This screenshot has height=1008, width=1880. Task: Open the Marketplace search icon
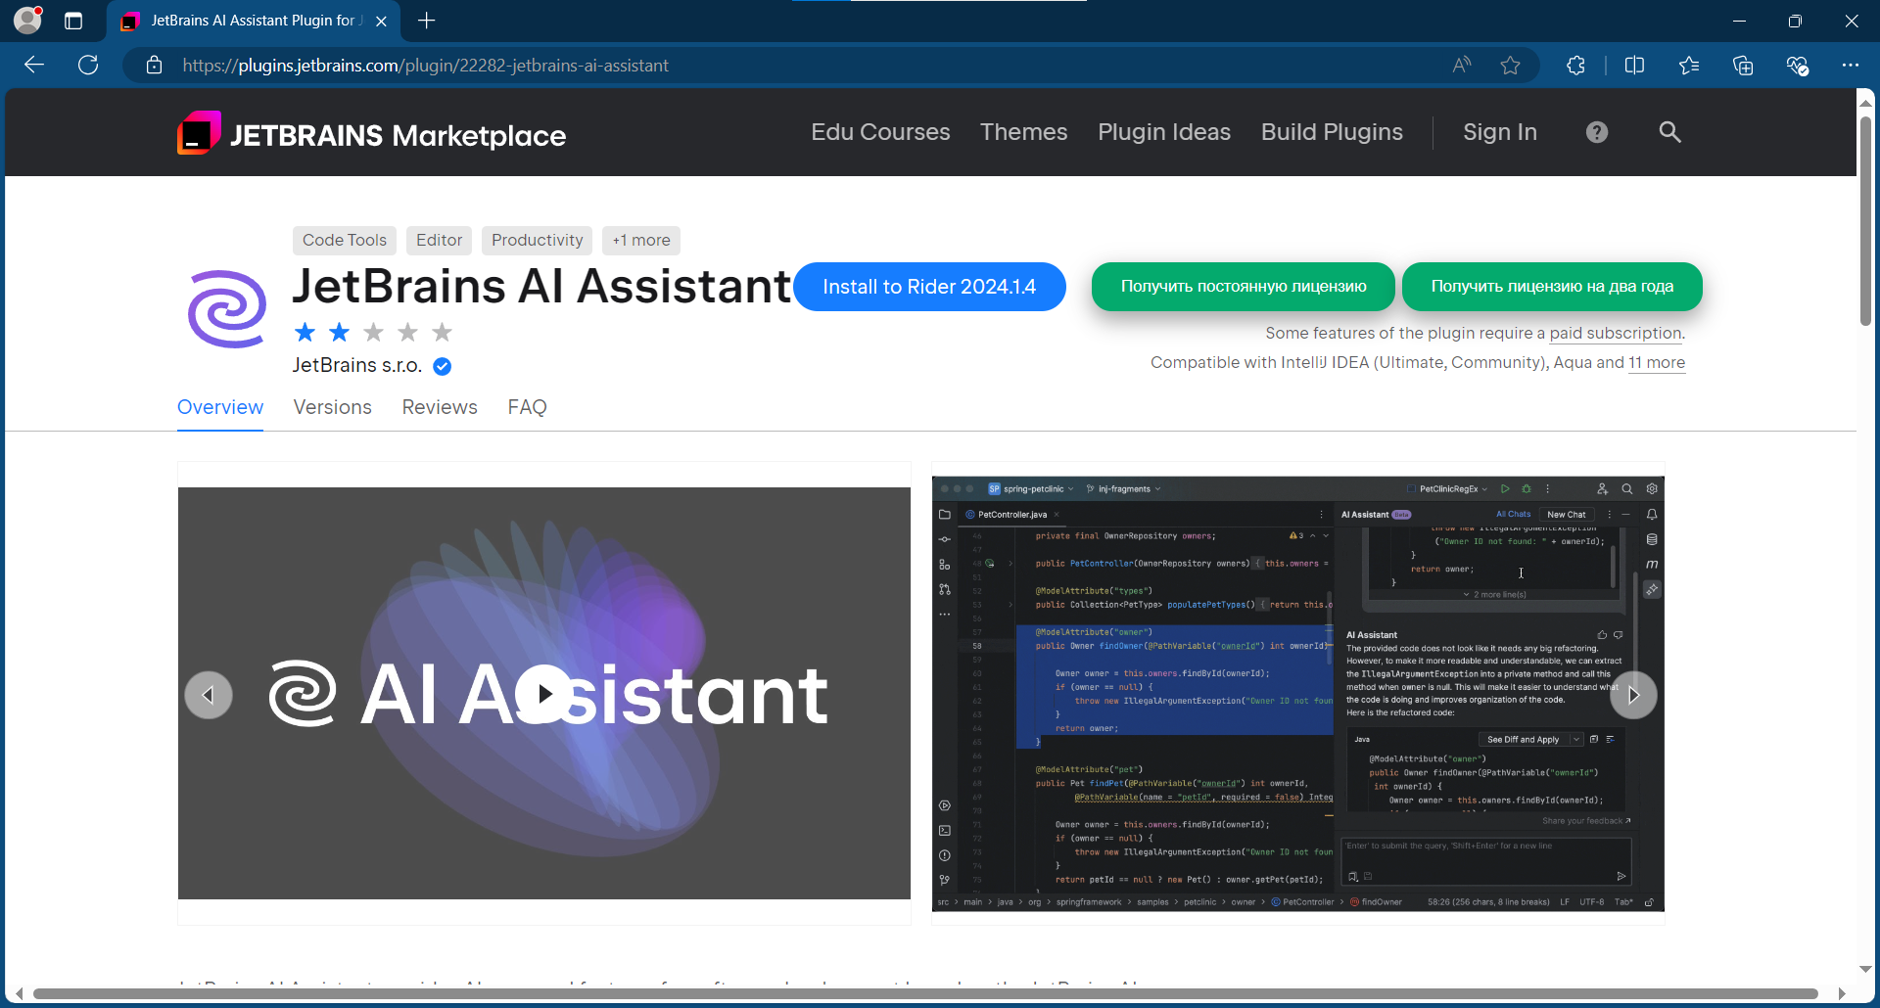point(1670,132)
